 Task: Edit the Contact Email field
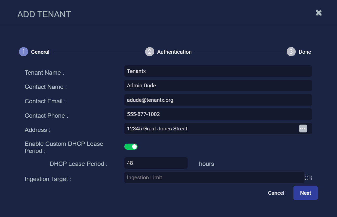coord(218,100)
